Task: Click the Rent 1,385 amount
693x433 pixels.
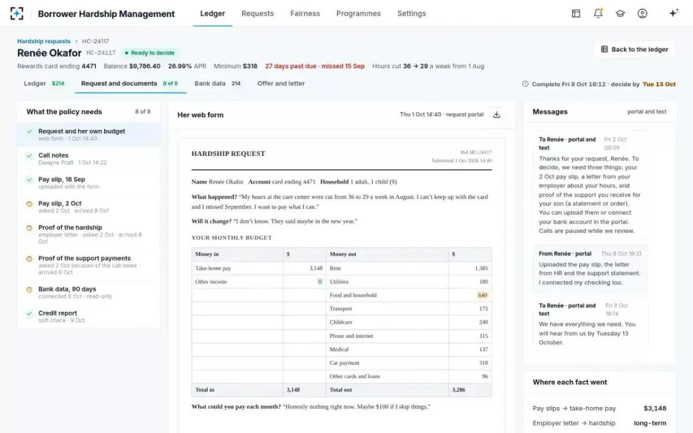Action: pyautogui.click(x=482, y=268)
